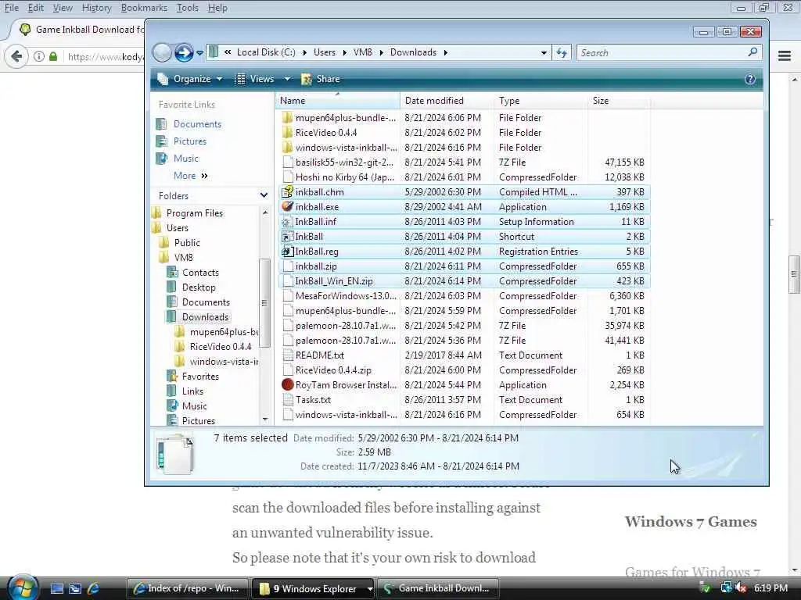Viewport: 801px width, 600px height.
Task: Expand arrow after Users breadcrumb
Action: tap(345, 52)
